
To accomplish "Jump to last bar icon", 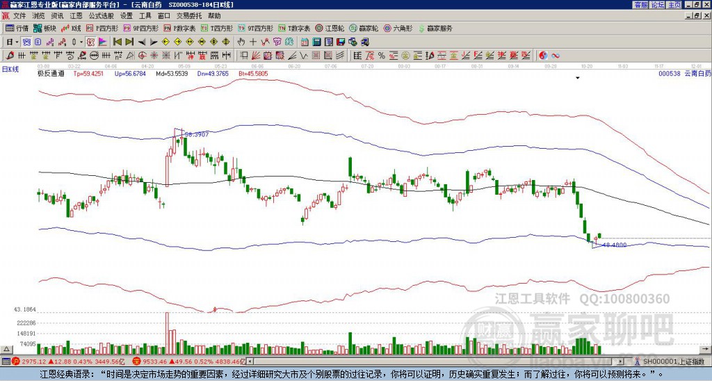I will [129, 42].
